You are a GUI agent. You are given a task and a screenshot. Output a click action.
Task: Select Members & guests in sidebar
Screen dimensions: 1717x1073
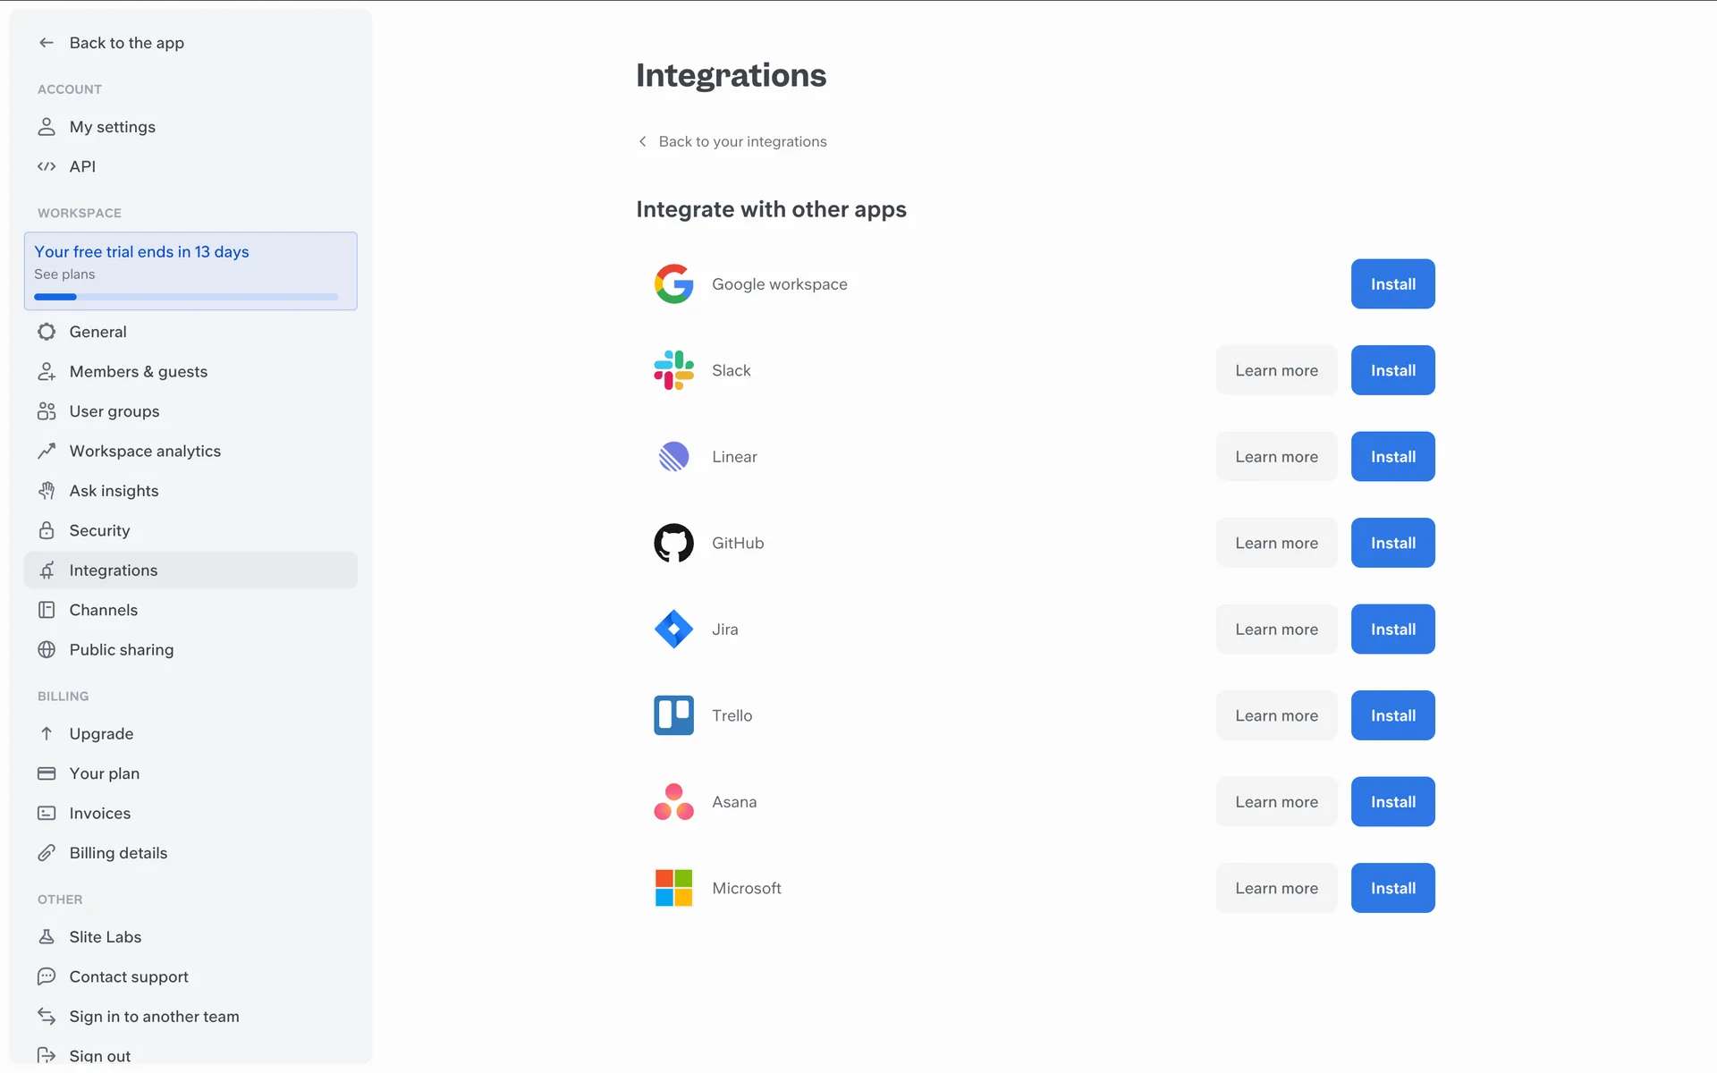[138, 371]
